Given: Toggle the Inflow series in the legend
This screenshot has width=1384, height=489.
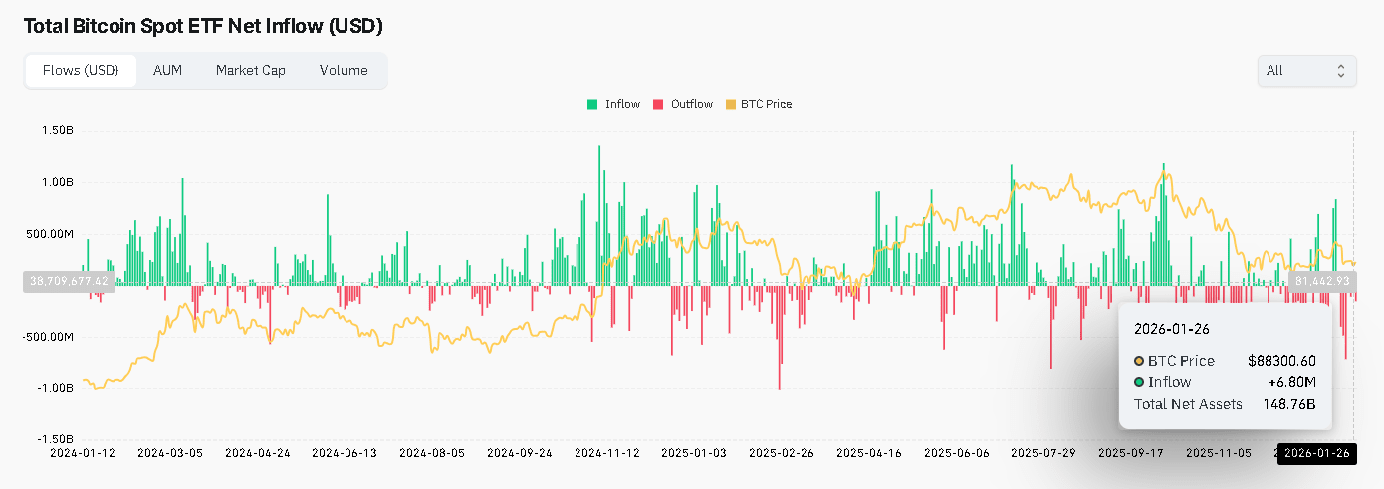Looking at the screenshot, I should 614,104.
